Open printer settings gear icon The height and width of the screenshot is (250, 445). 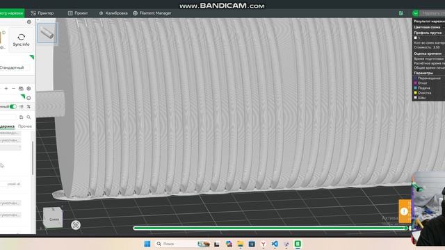coord(29,22)
